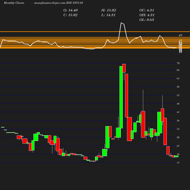190x190 pixels.
Task: Click the 'OL: 0.63' value
Action: pos(147,20)
